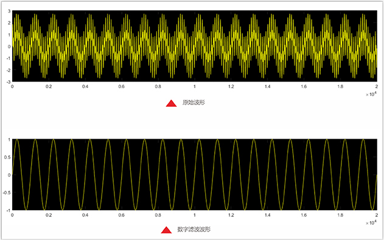384x240 pixels.
Task: Click inside the filtered sine wave plot
Action: point(195,174)
